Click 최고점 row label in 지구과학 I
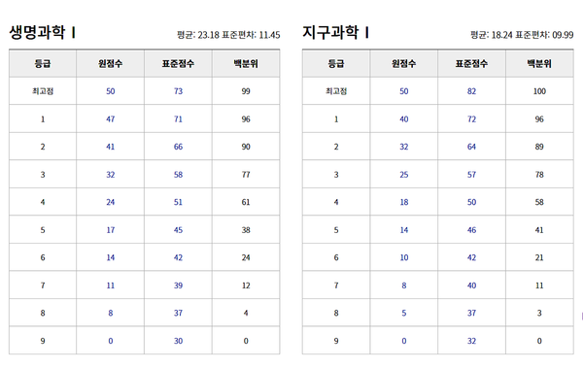Viewport: 583px width, 369px height. (x=336, y=91)
